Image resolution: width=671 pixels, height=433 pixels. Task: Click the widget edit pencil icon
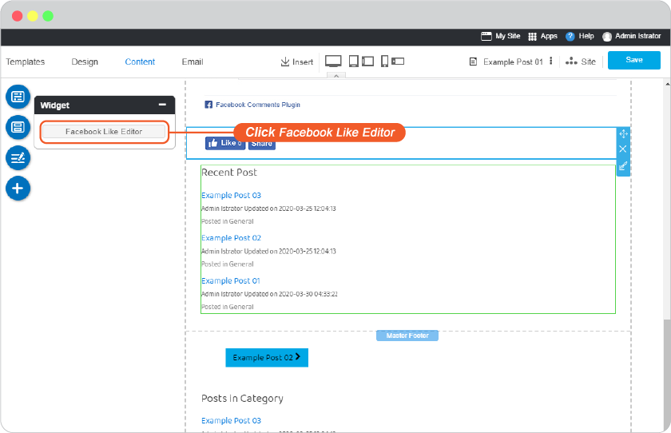tap(622, 165)
